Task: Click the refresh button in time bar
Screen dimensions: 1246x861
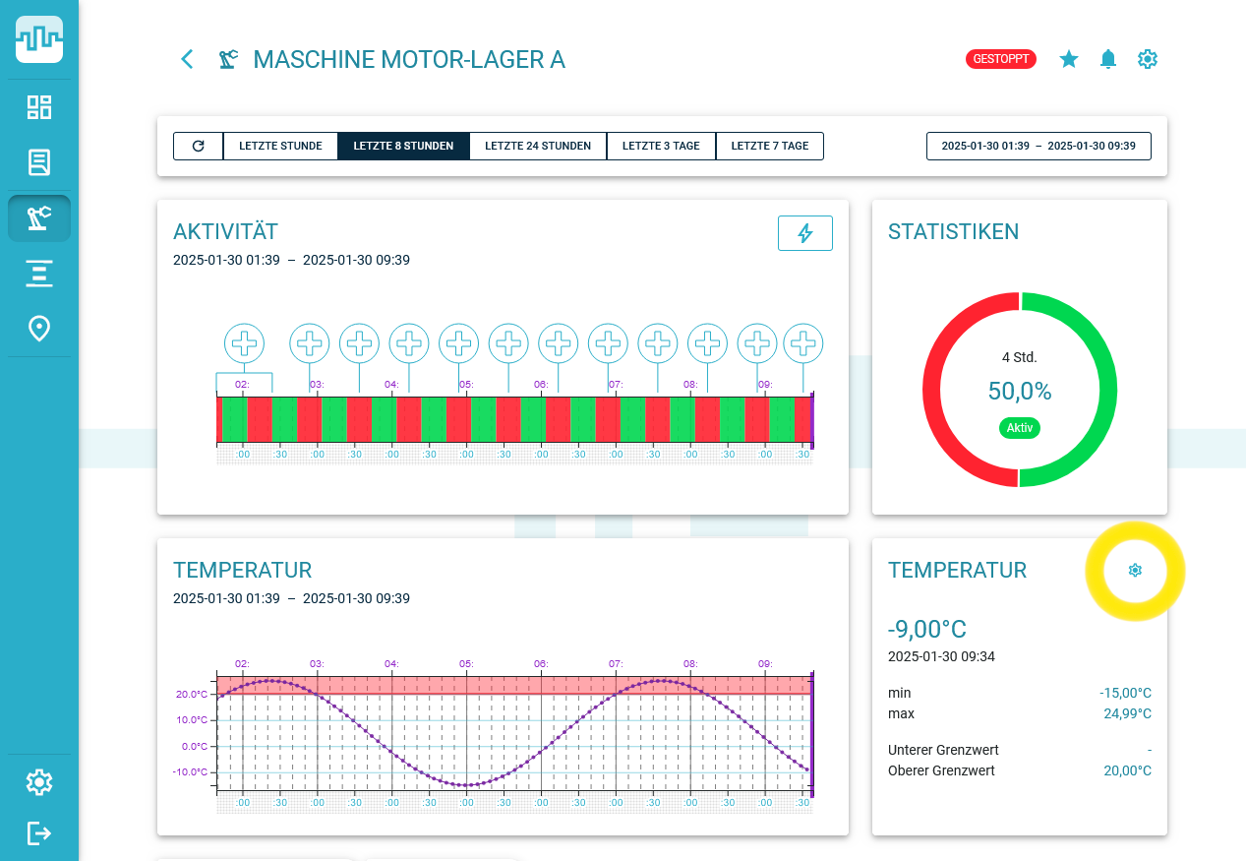Action: click(199, 146)
